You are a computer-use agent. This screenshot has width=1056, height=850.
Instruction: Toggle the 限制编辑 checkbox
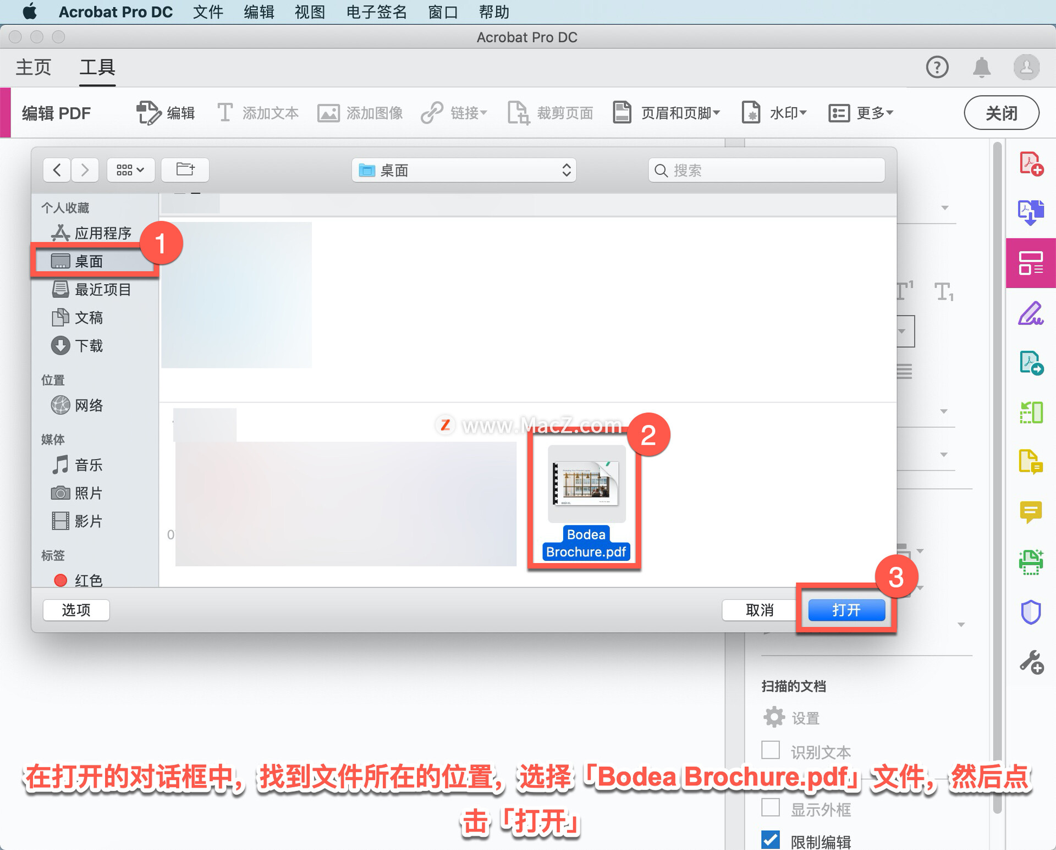click(x=771, y=840)
